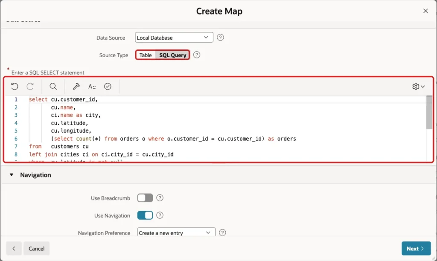Click the 'cu.name,' code line
Image resolution: width=437 pixels, height=261 pixels.
click(63, 107)
